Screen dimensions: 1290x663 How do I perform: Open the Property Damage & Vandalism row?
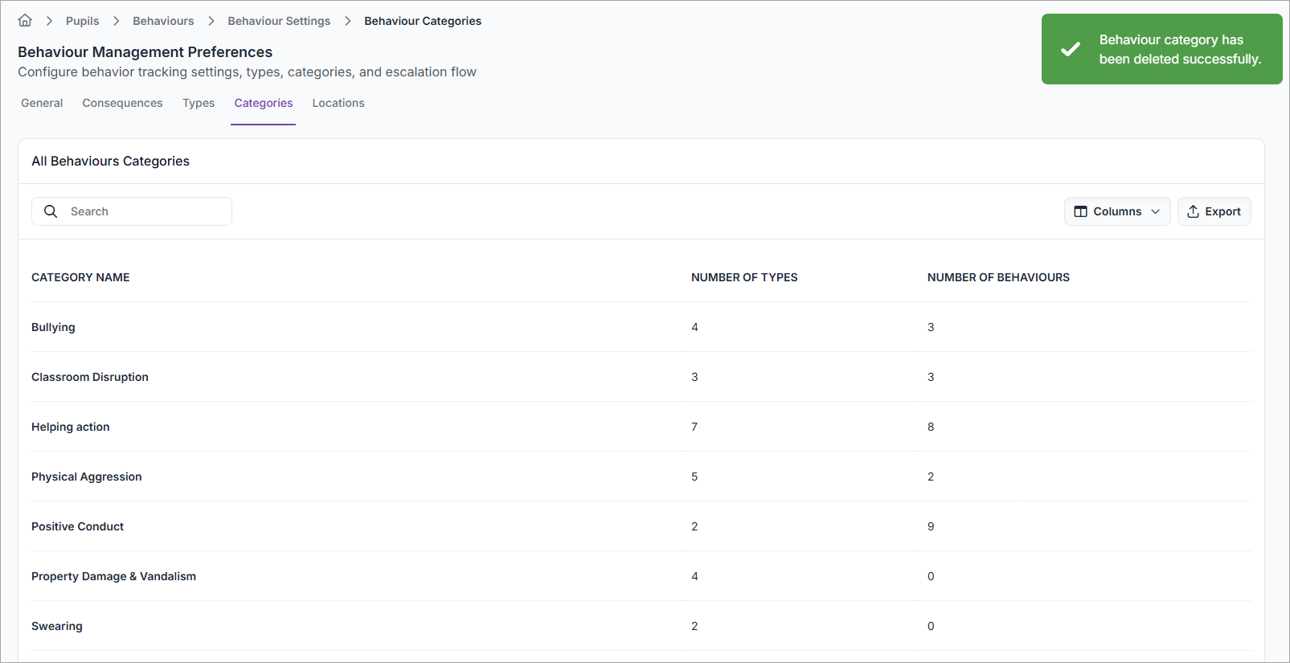click(113, 576)
